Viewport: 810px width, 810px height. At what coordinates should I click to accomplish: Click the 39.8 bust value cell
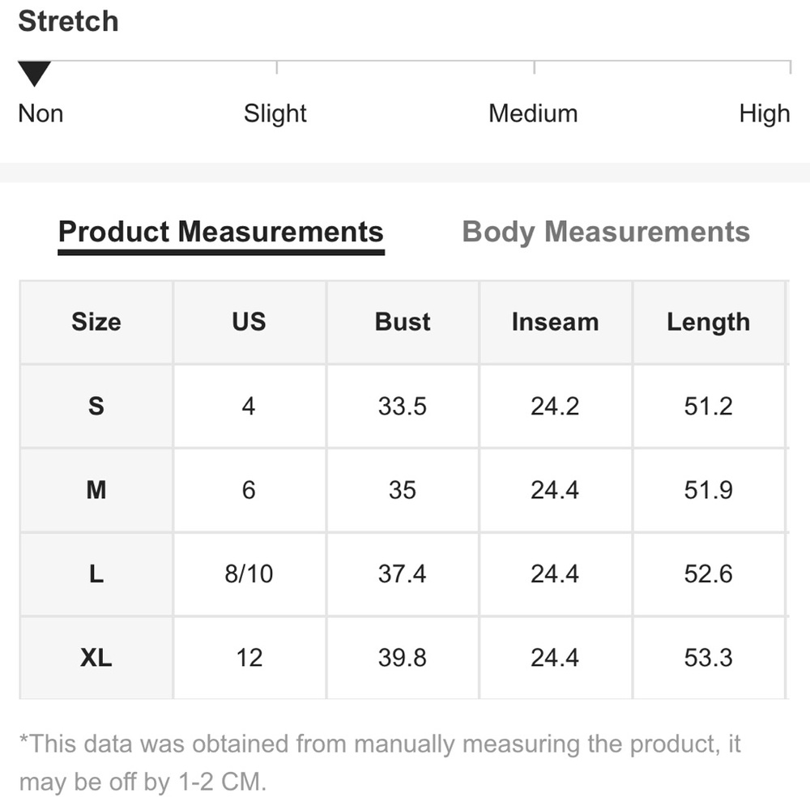click(x=403, y=658)
